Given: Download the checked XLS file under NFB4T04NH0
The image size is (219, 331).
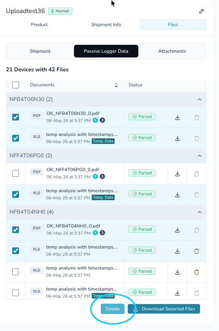Looking at the screenshot, I should 177,251.
